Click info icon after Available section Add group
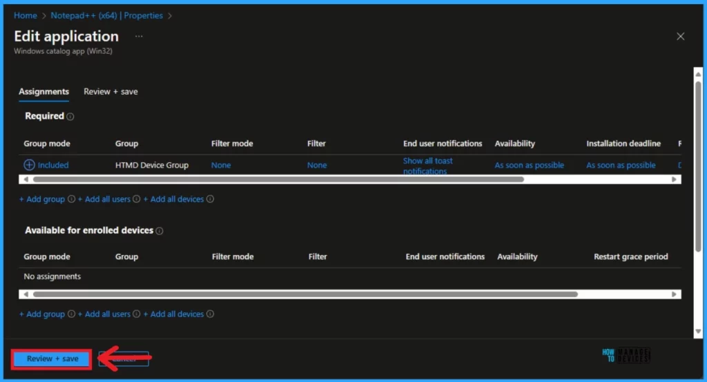 [x=71, y=314]
